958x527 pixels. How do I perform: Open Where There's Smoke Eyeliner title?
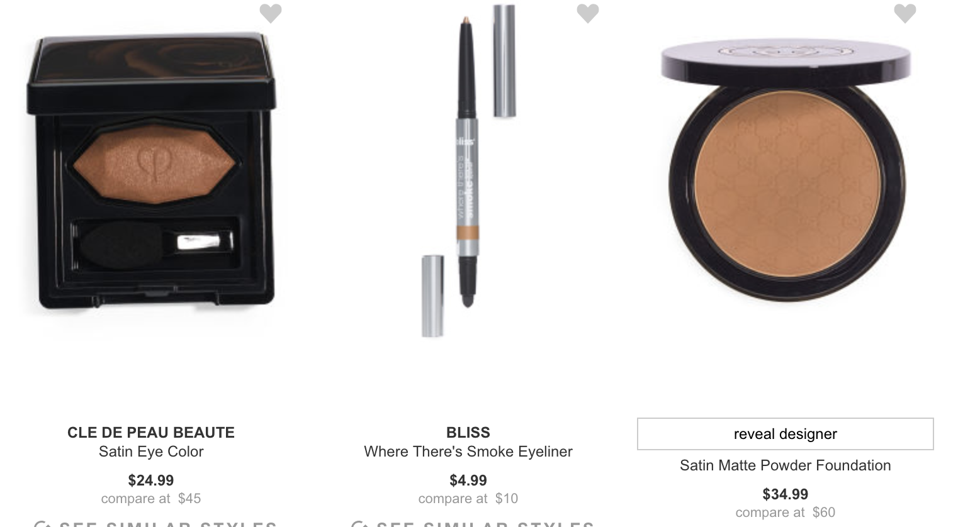[468, 452]
